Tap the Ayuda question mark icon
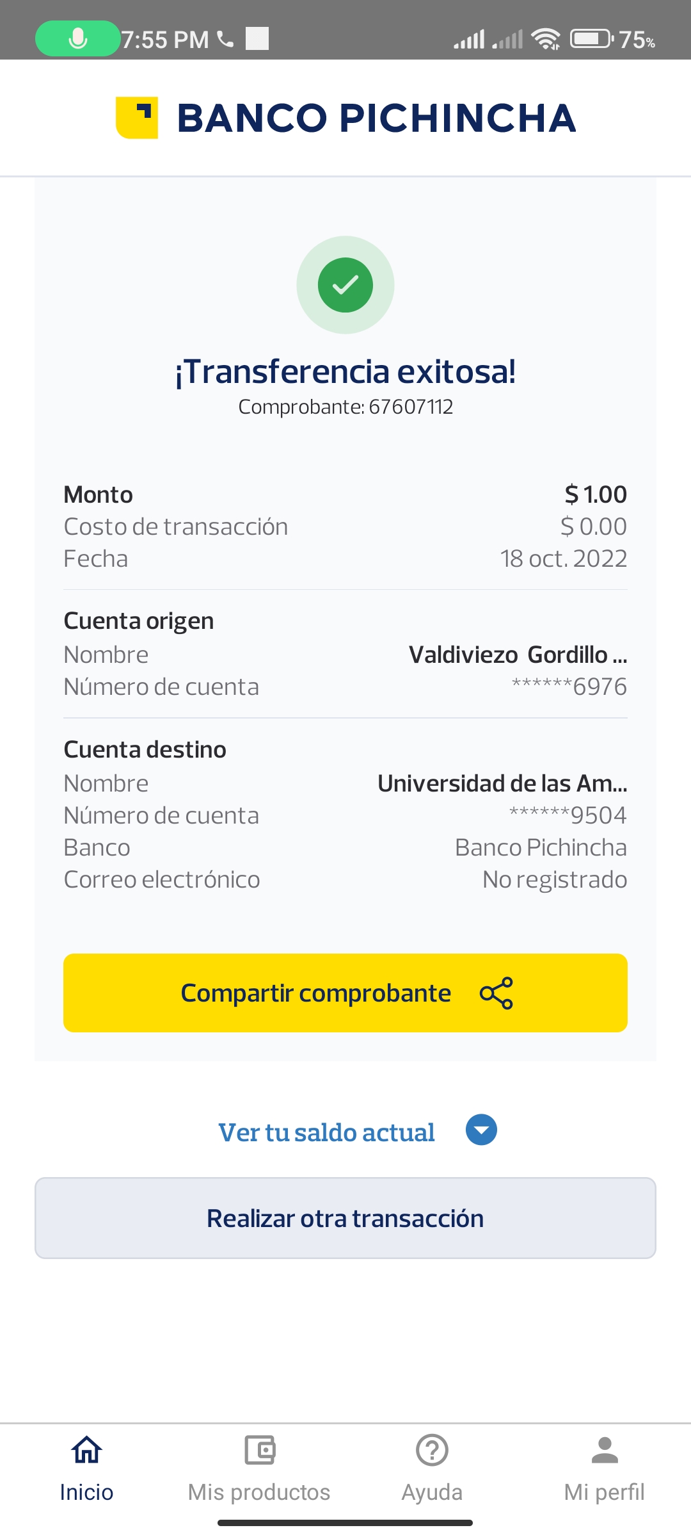The image size is (691, 1537). pos(432,1450)
